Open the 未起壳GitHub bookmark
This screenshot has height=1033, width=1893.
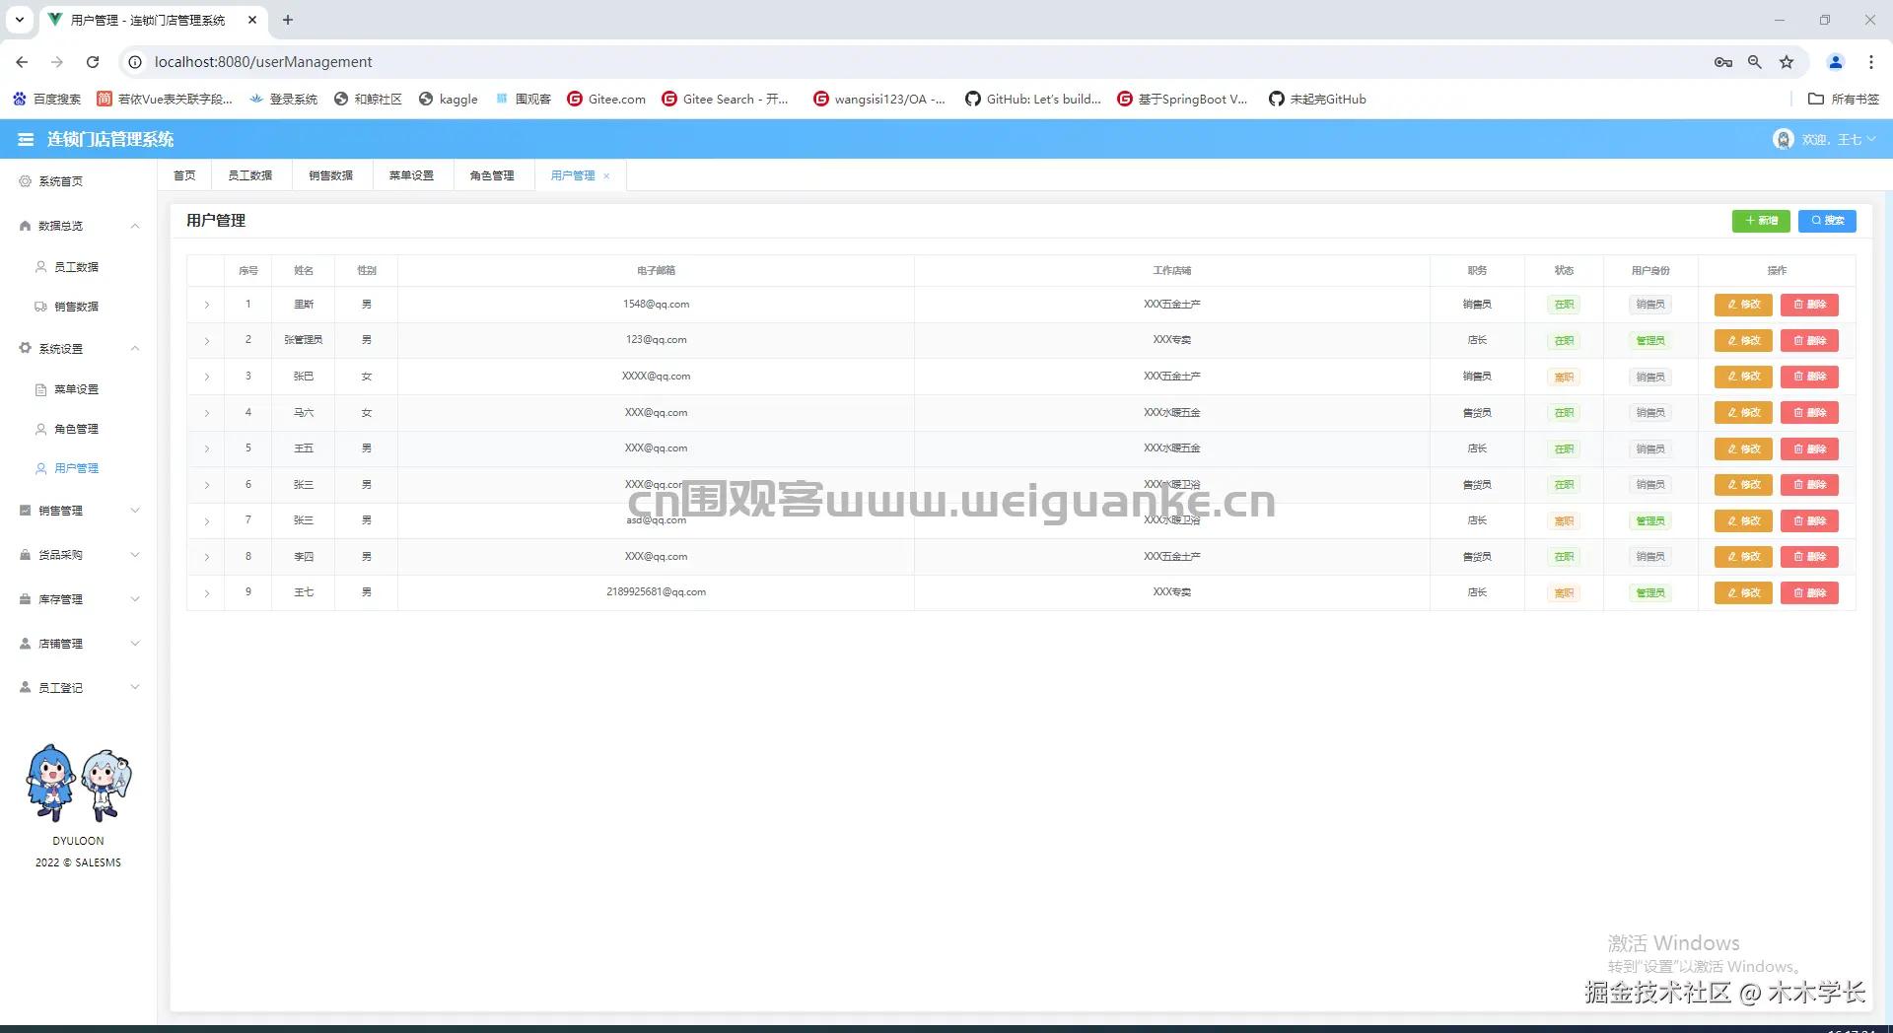1317,100
